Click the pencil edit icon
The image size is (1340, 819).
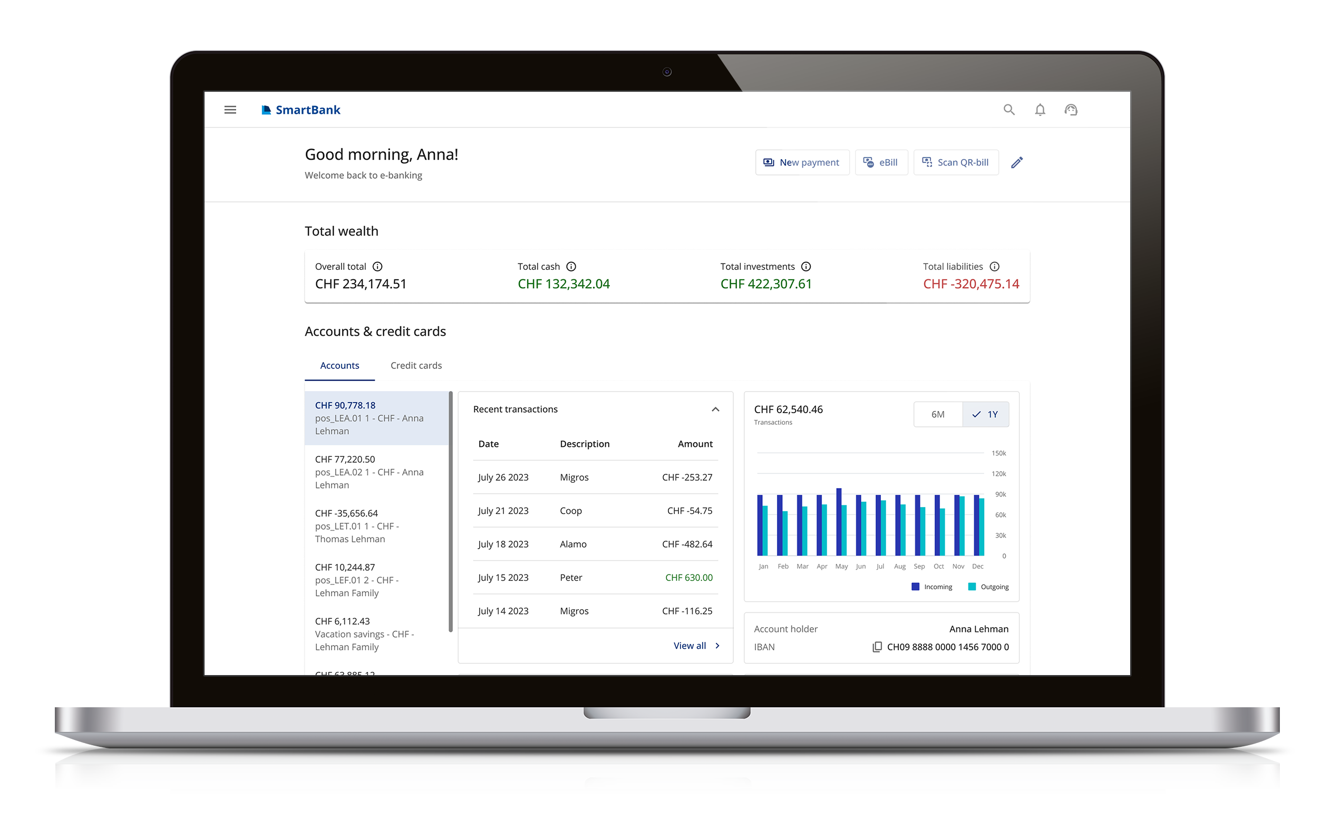pyautogui.click(x=1018, y=163)
